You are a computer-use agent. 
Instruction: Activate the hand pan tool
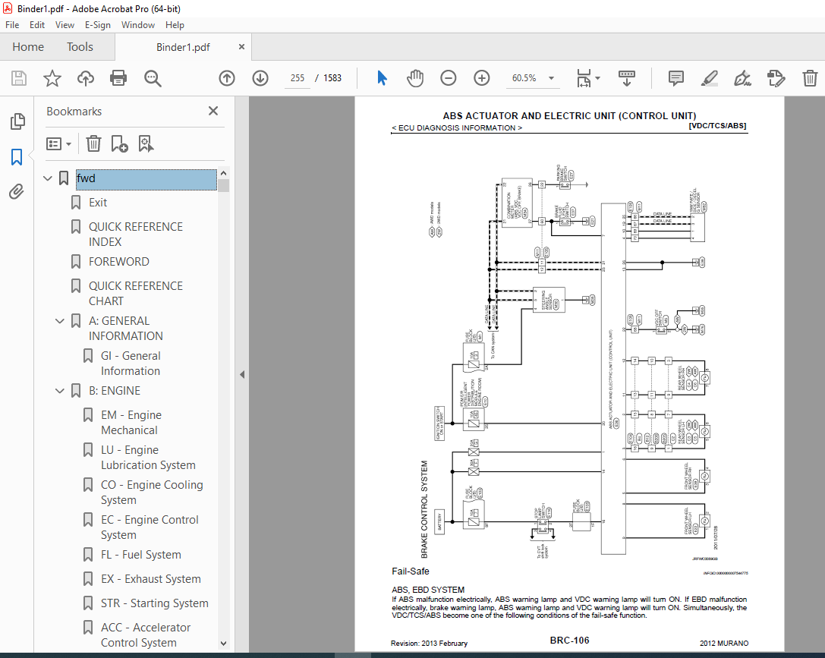tap(415, 78)
